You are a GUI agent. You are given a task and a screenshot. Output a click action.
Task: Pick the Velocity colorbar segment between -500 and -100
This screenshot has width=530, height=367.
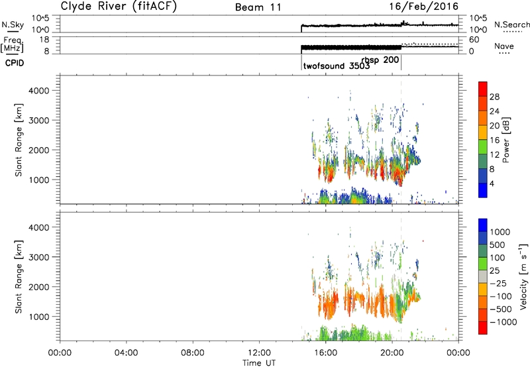(483, 302)
